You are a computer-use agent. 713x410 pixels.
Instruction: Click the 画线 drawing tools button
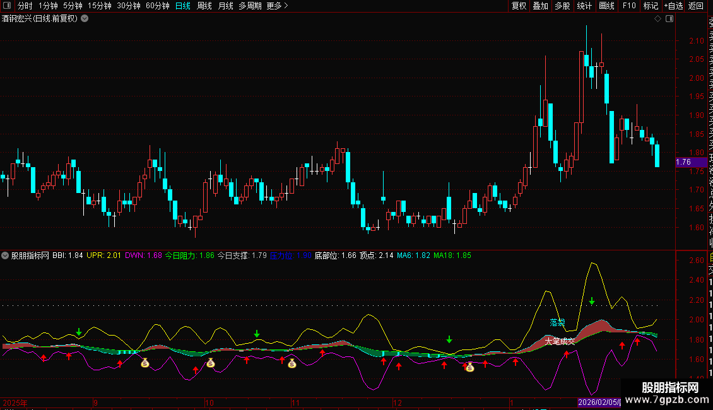(x=606, y=6)
